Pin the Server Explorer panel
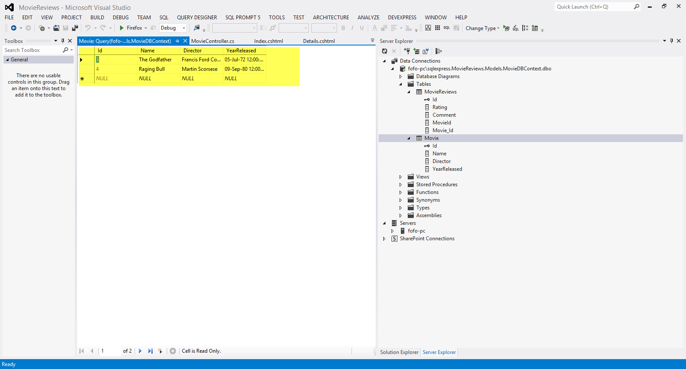The width and height of the screenshot is (686, 369). click(671, 41)
